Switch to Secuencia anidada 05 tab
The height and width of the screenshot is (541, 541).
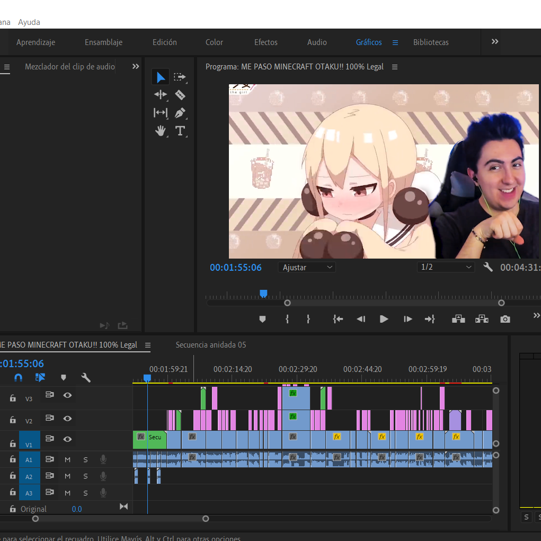click(211, 344)
